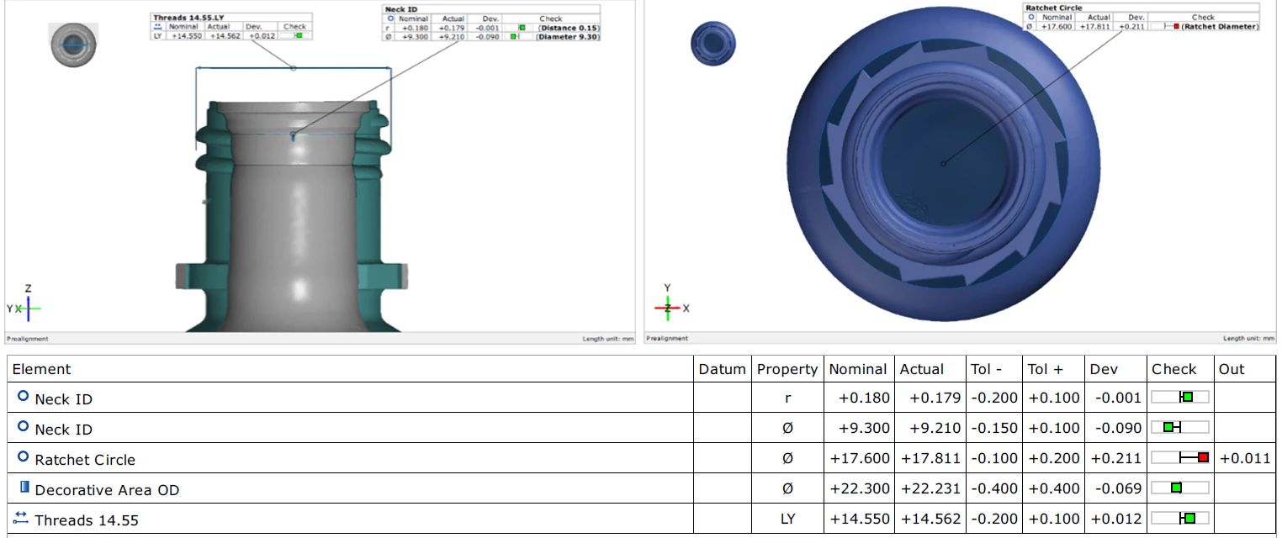Screen dimensions: 1282x538
Task: Select the blue cap top-view thumbnail
Action: [713, 43]
